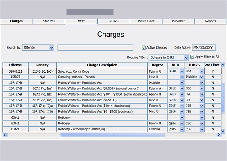Toggle the Active Charges checkbox

[x=144, y=47]
